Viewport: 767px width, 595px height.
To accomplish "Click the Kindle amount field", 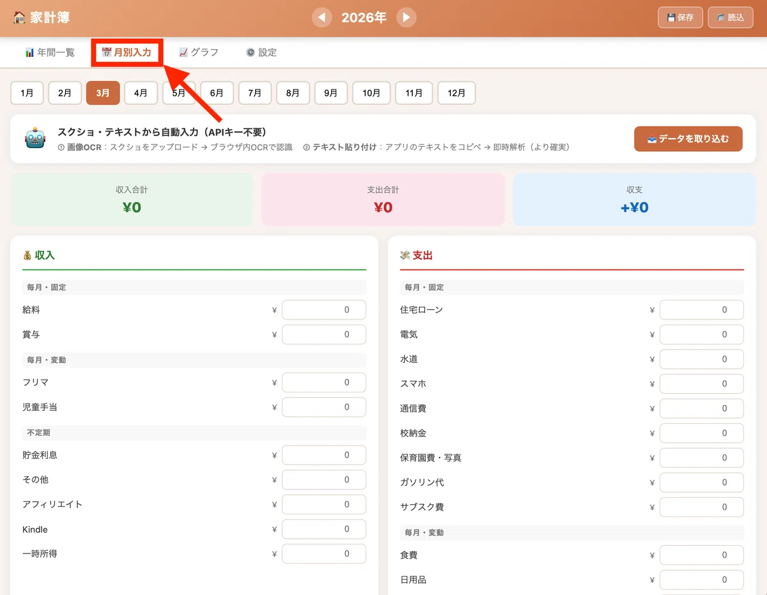I will (x=324, y=529).
